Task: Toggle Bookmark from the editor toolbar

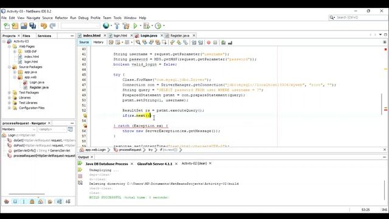Action: tap(185, 43)
